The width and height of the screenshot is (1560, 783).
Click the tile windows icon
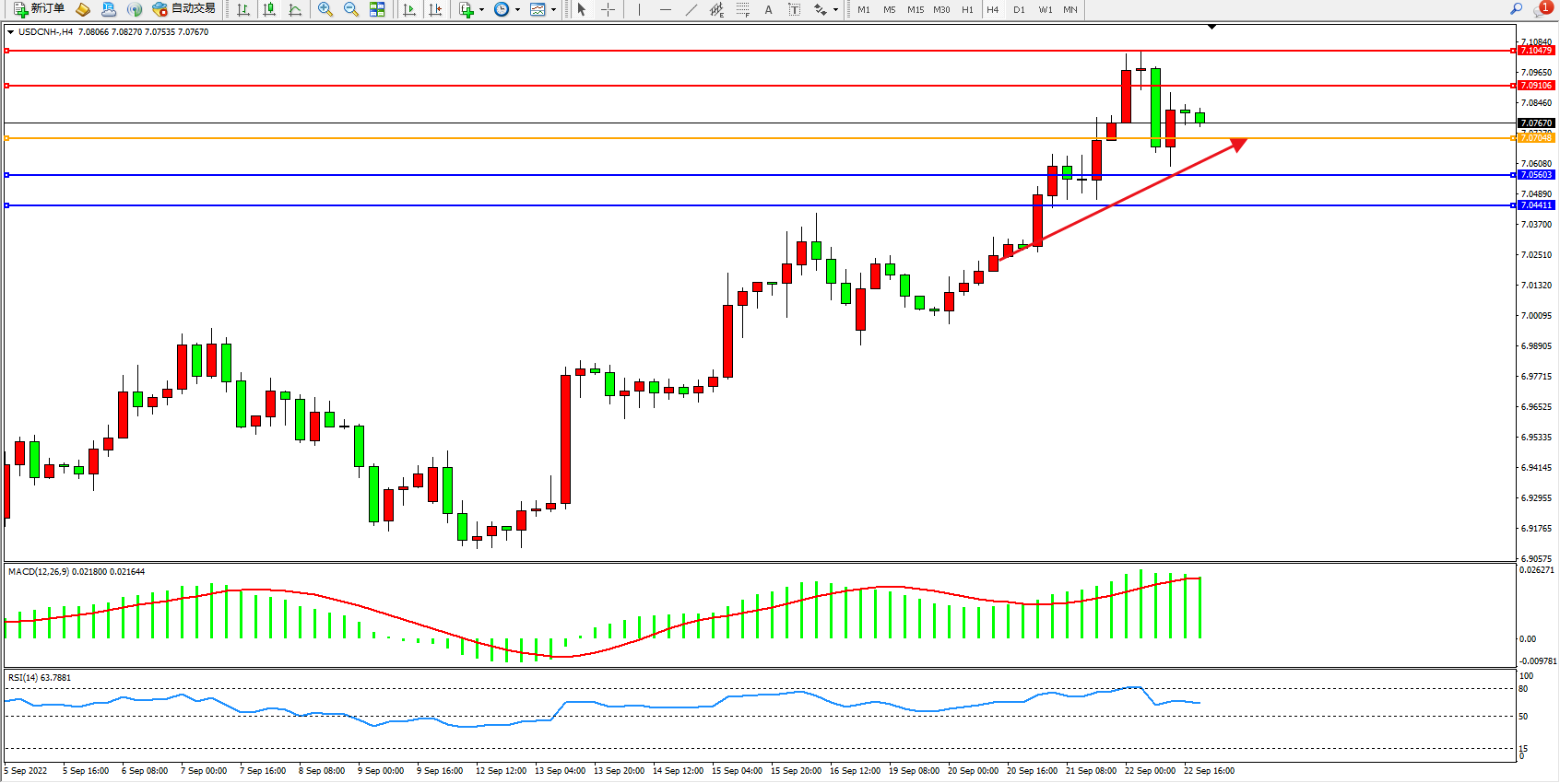tap(377, 9)
